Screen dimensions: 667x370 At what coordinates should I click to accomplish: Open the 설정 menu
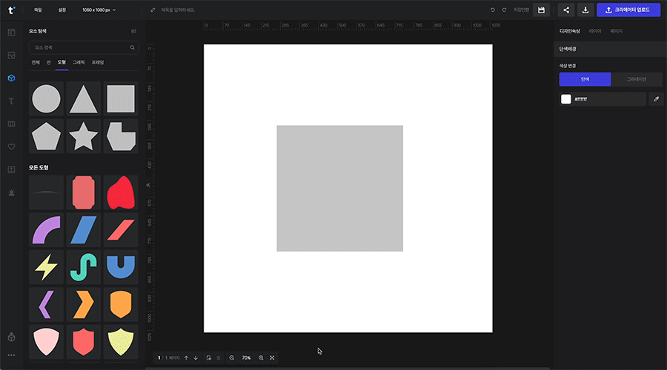62,10
